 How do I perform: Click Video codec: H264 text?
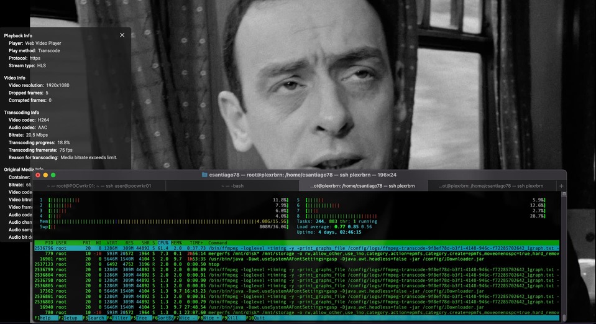[29, 120]
